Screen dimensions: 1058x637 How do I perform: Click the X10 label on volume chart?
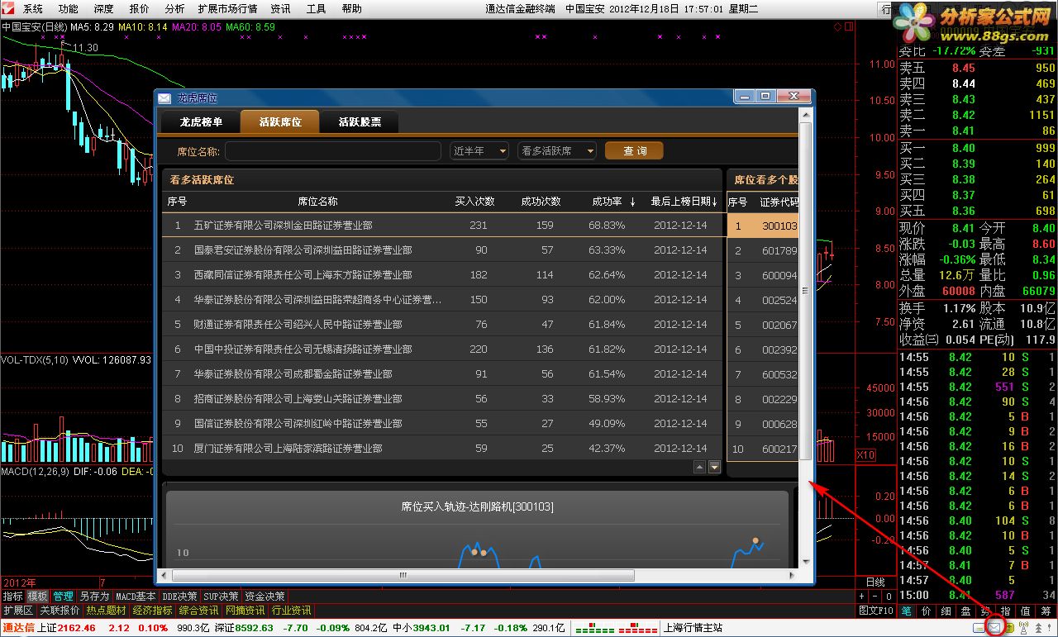tap(865, 455)
